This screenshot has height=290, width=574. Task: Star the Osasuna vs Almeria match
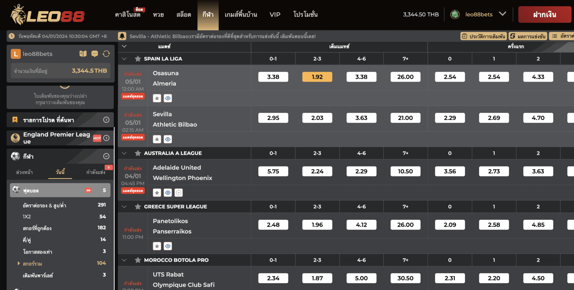tap(157, 98)
